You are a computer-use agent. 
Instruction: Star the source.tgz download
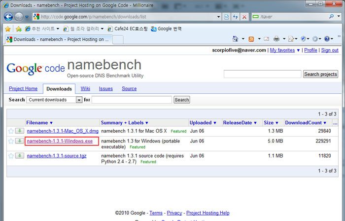[x=11, y=156]
